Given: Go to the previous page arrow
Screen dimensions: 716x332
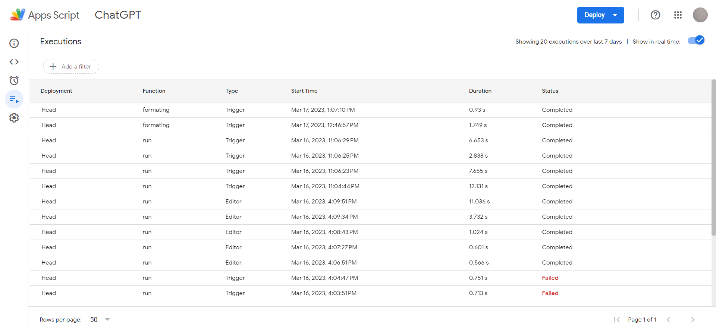Looking at the screenshot, I should tap(669, 320).
